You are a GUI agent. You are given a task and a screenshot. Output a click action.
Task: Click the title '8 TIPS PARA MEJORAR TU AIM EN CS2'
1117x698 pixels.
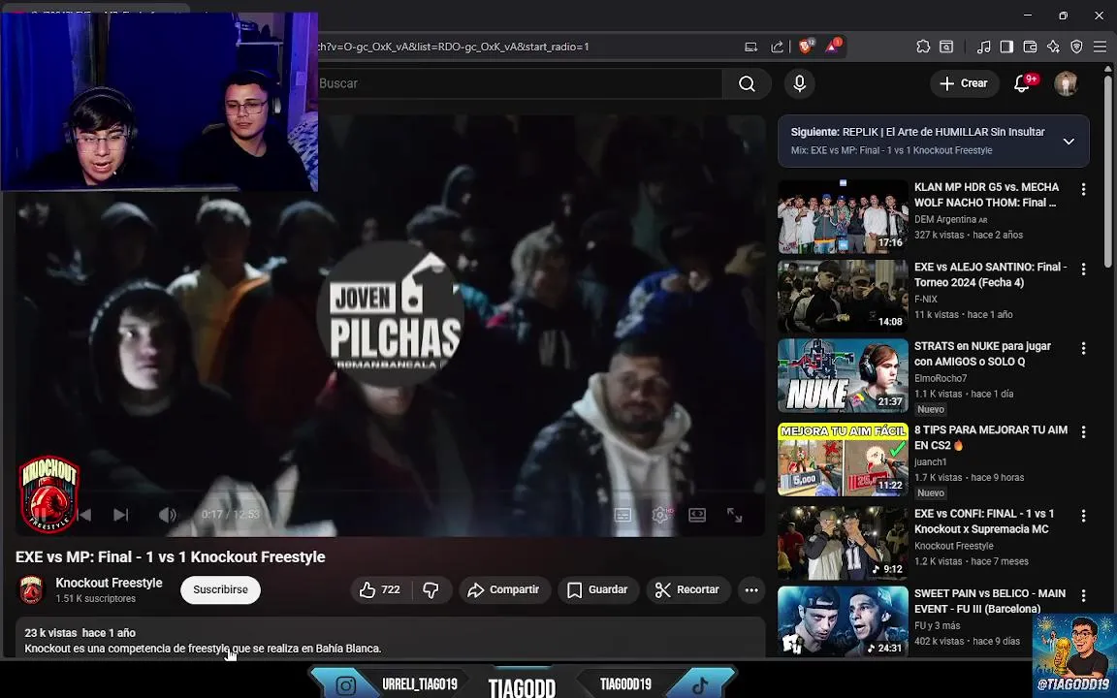(991, 437)
